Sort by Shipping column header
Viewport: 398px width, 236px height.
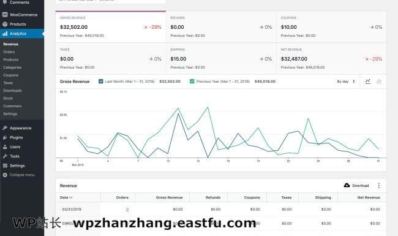tap(323, 197)
